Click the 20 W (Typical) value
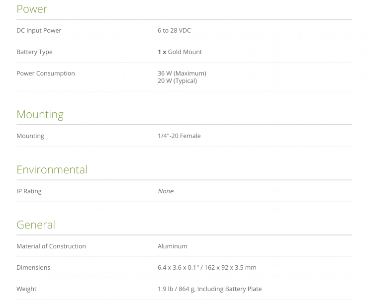This screenshot has width=368, height=304. (x=177, y=81)
